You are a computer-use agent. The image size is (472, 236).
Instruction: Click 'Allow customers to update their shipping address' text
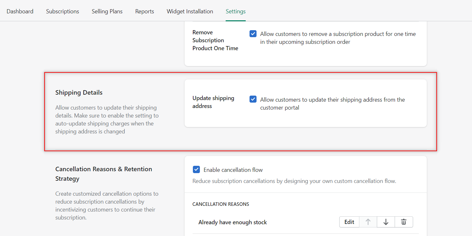pyautogui.click(x=333, y=104)
